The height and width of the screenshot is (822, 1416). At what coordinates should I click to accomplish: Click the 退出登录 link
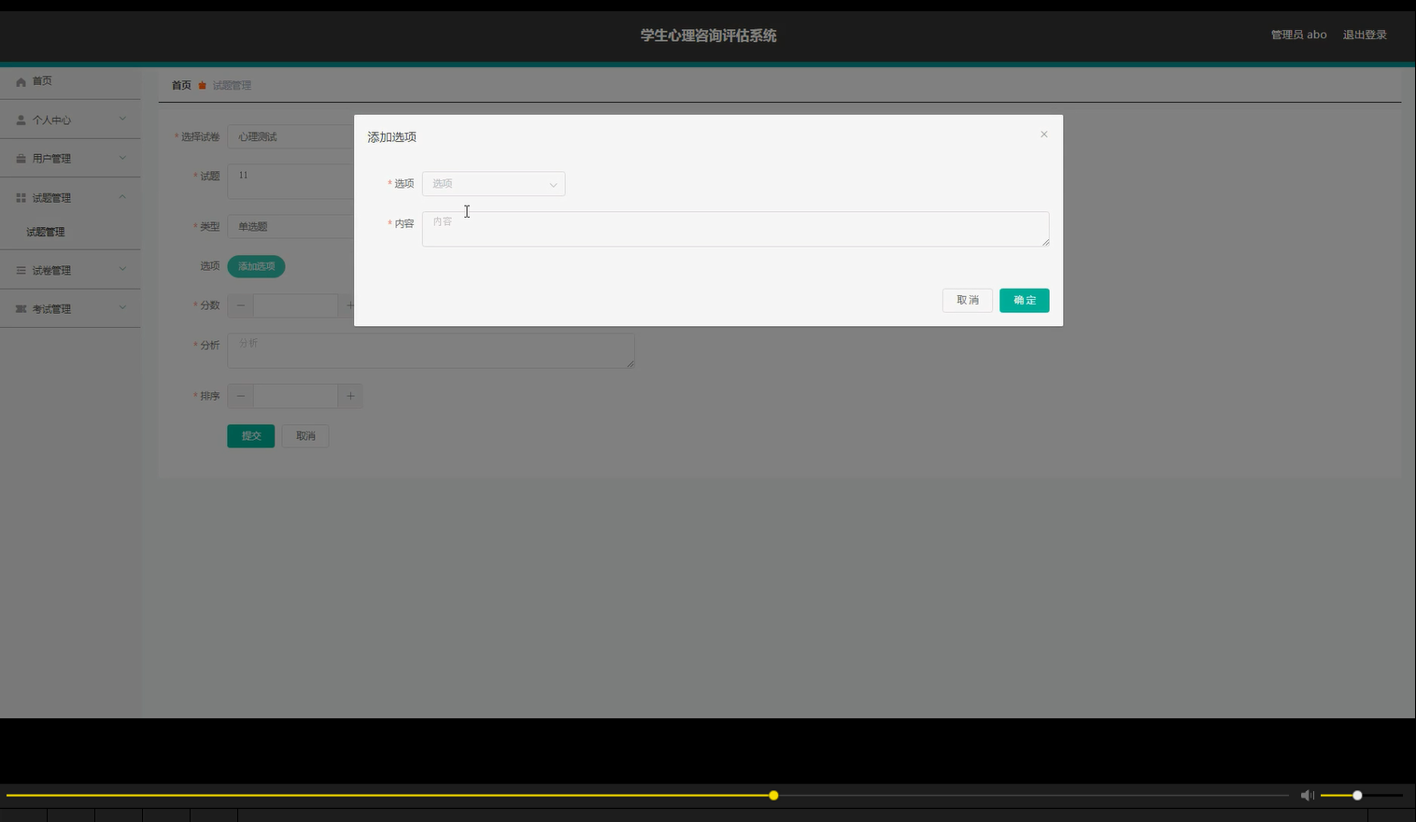pos(1365,35)
